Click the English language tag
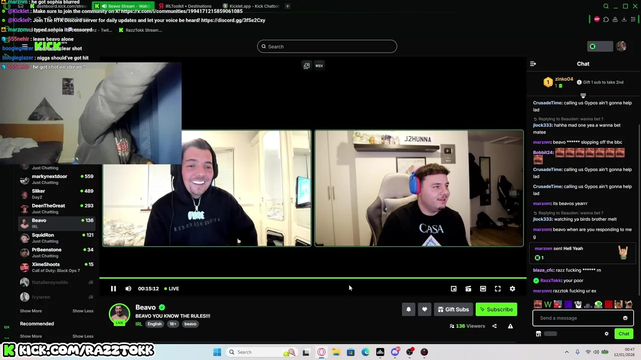The image size is (641, 360). click(155, 324)
